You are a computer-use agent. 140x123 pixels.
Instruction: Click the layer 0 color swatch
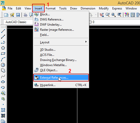[90, 22]
